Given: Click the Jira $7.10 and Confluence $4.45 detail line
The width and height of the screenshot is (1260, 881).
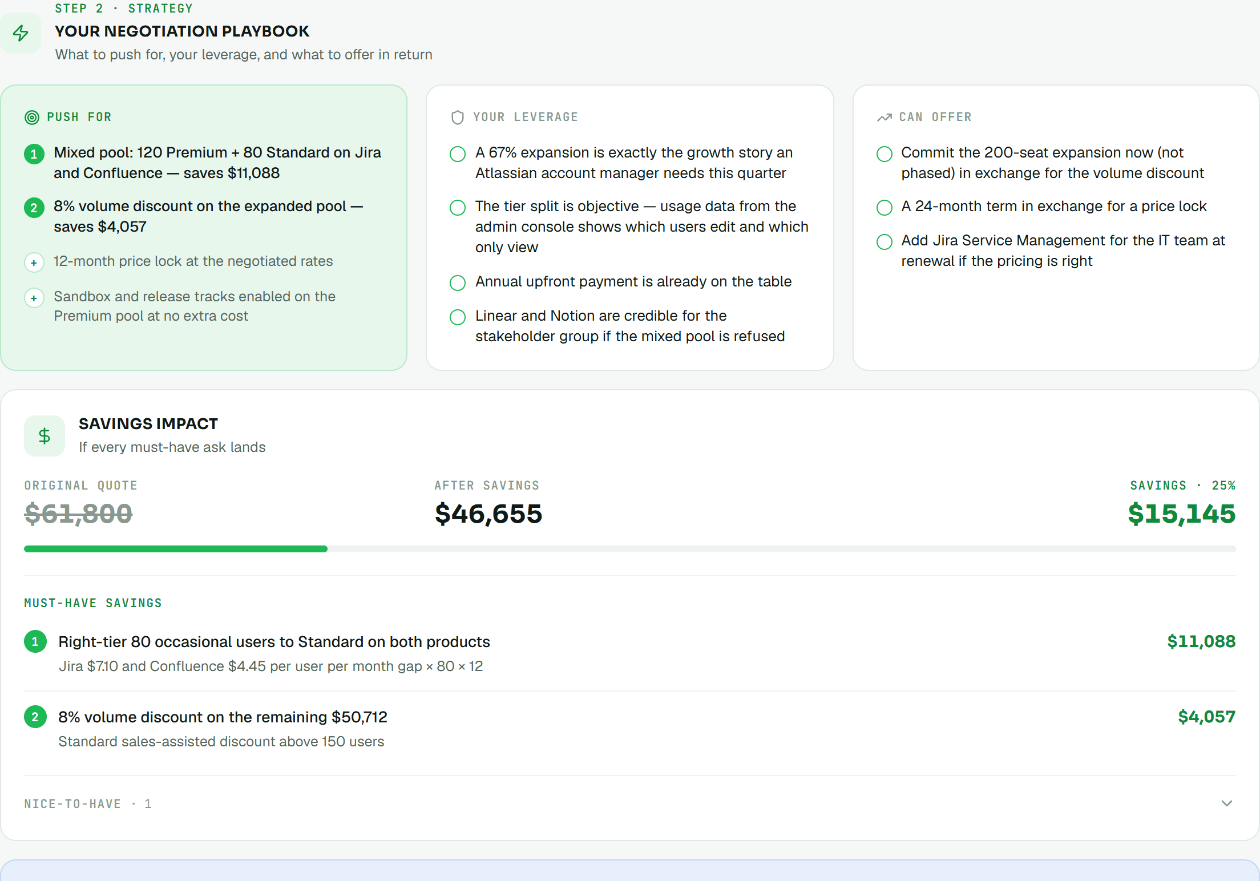Looking at the screenshot, I should (x=270, y=666).
